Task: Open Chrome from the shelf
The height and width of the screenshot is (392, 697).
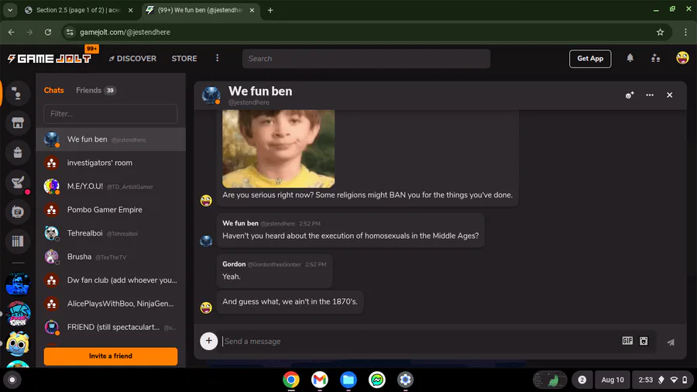Action: (x=291, y=380)
